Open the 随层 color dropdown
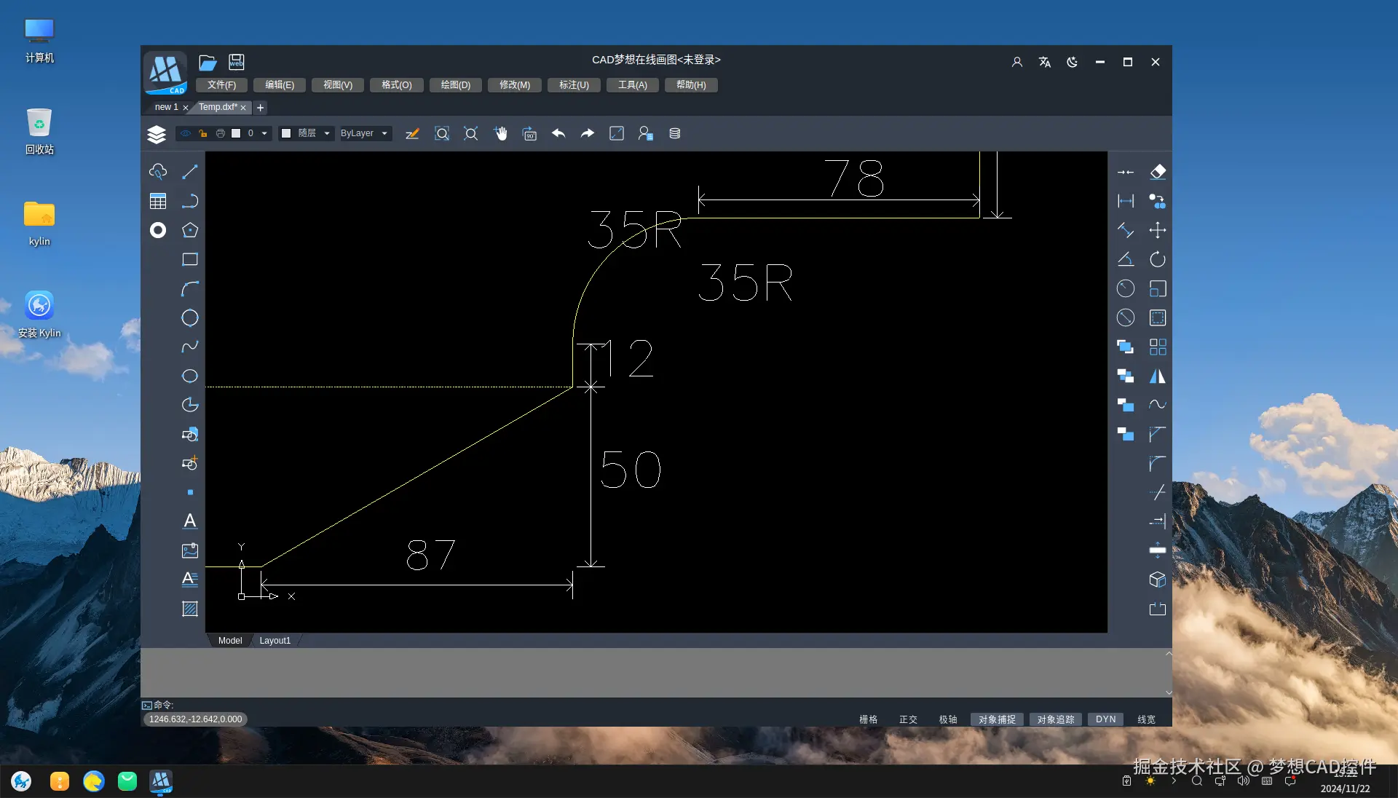 pyautogui.click(x=327, y=133)
